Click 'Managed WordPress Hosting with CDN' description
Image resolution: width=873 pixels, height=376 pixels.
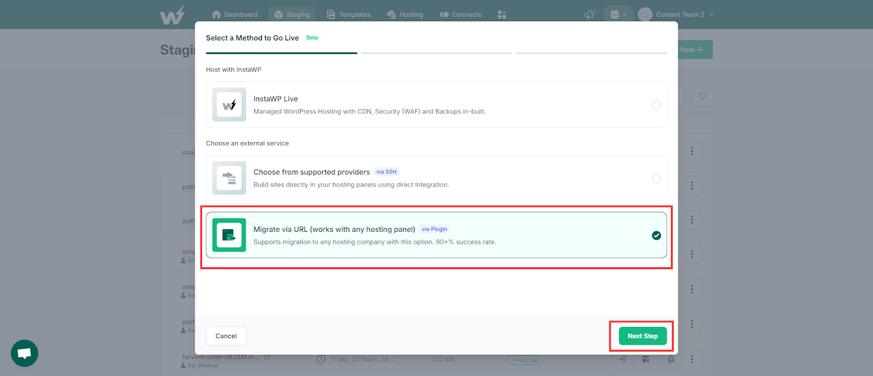(369, 111)
